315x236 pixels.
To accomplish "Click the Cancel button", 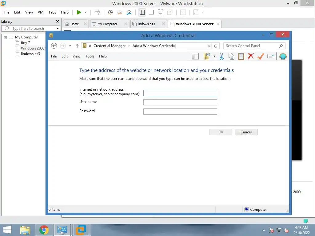I will tap(246, 132).
